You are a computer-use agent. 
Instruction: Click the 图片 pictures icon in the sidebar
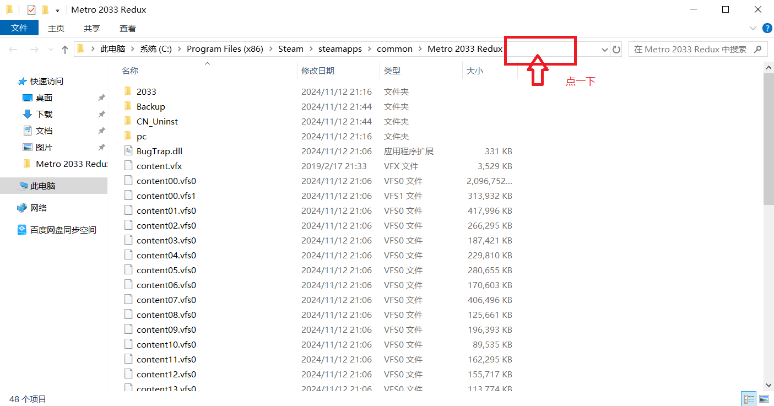coord(28,147)
